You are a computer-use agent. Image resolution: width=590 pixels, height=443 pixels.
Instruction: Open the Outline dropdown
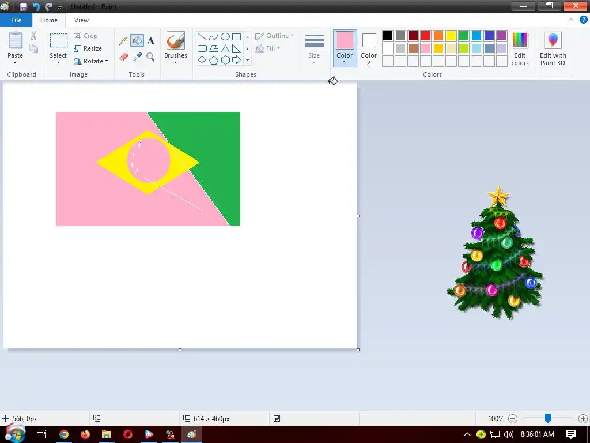[x=274, y=36]
